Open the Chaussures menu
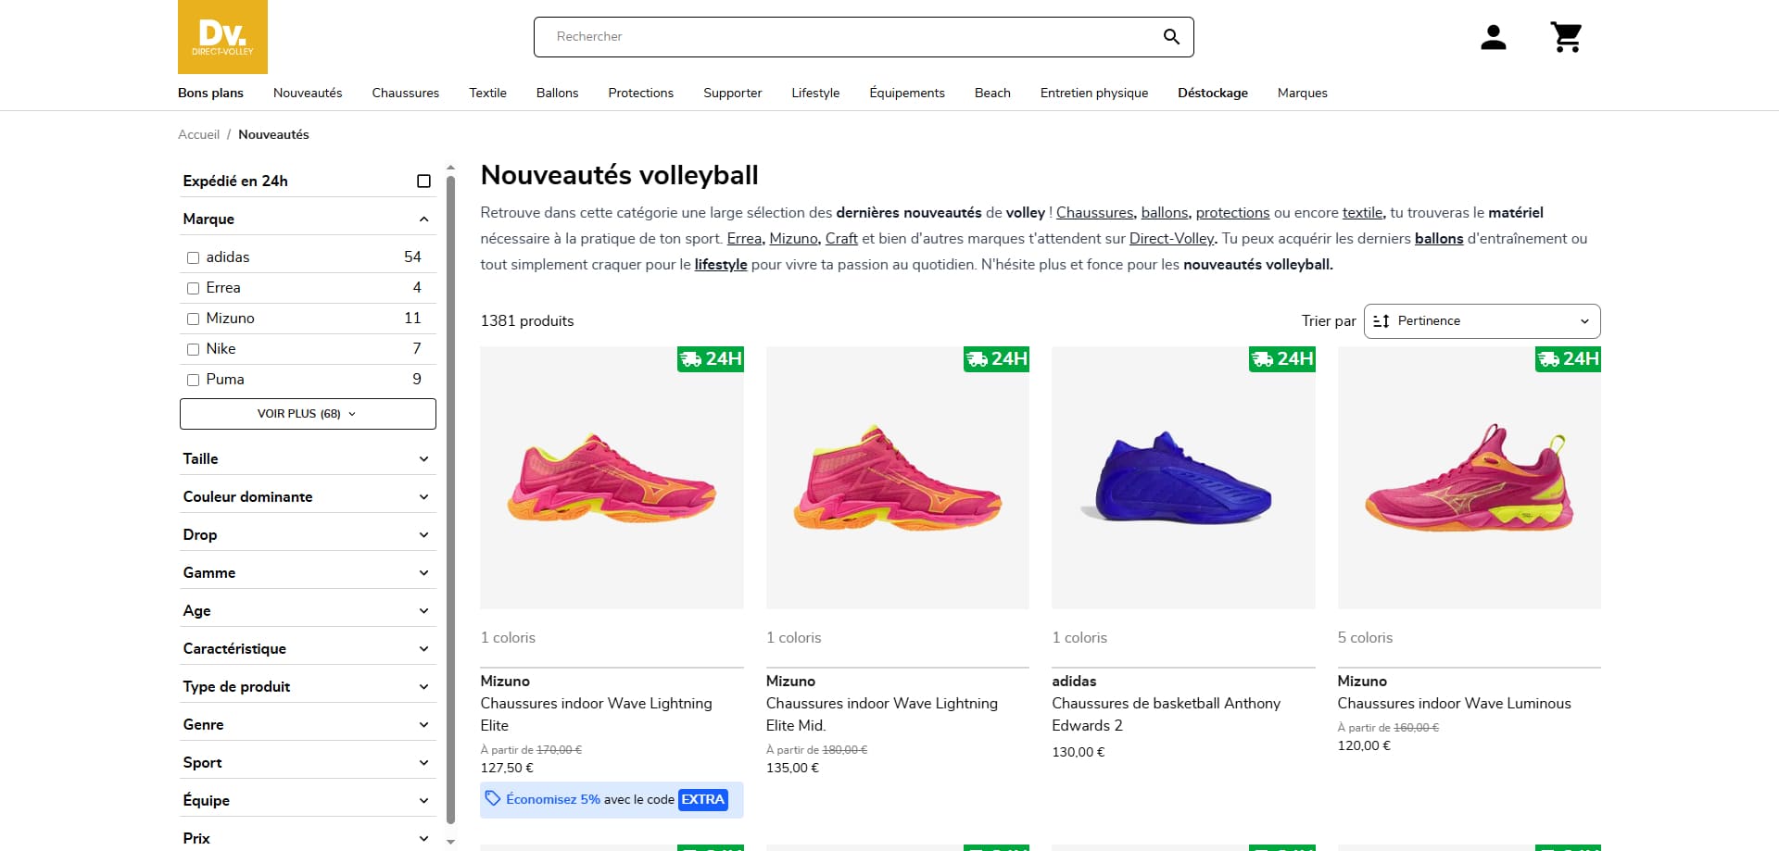Image resolution: width=1779 pixels, height=851 pixels. [x=406, y=93]
